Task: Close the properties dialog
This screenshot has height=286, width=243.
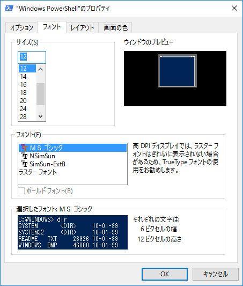Action: tap(234, 8)
